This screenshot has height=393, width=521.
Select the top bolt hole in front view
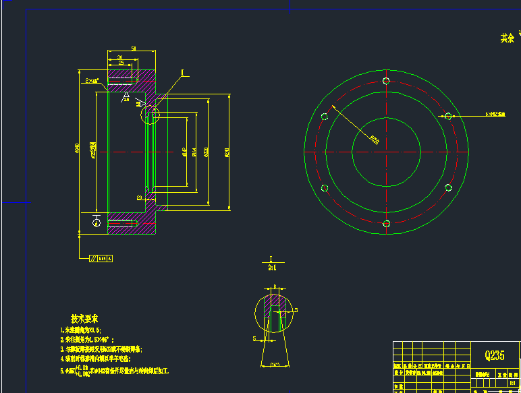pyautogui.click(x=386, y=81)
